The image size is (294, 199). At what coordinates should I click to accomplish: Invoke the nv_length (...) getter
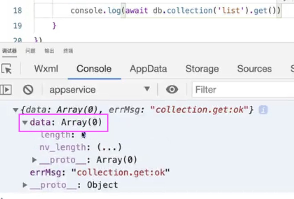click(109, 147)
